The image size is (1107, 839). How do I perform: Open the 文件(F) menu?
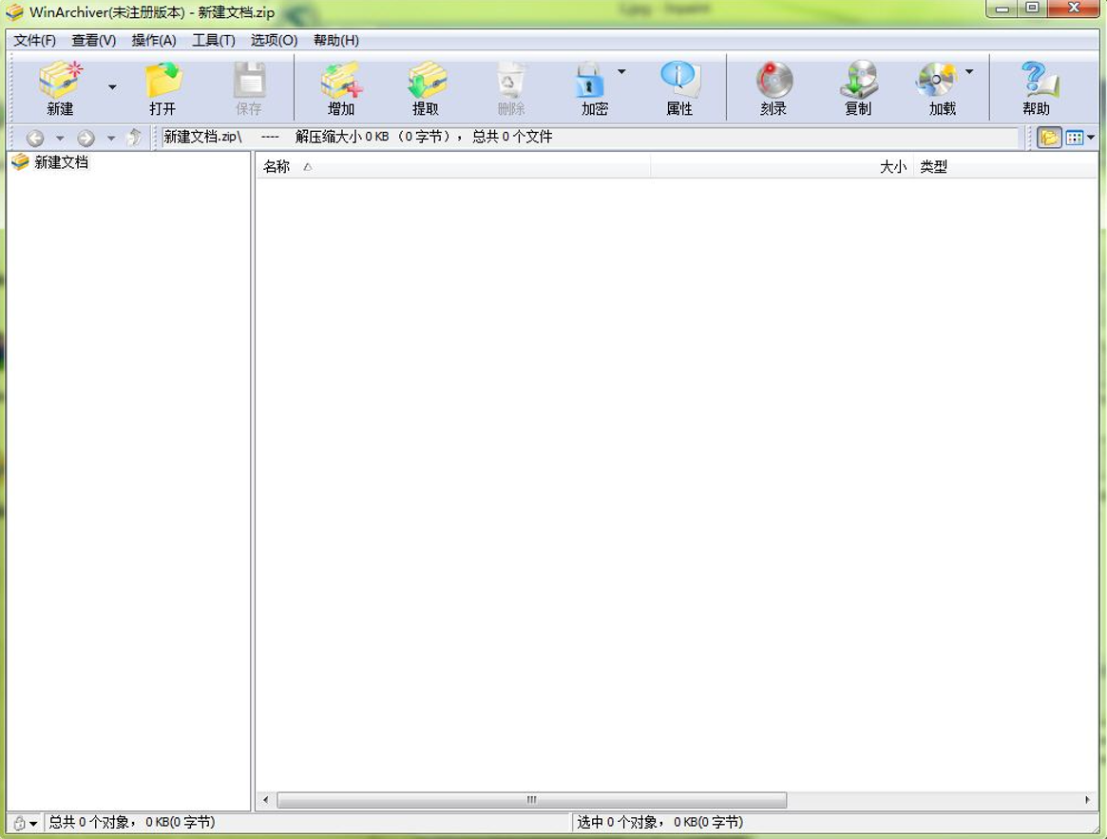coord(34,40)
